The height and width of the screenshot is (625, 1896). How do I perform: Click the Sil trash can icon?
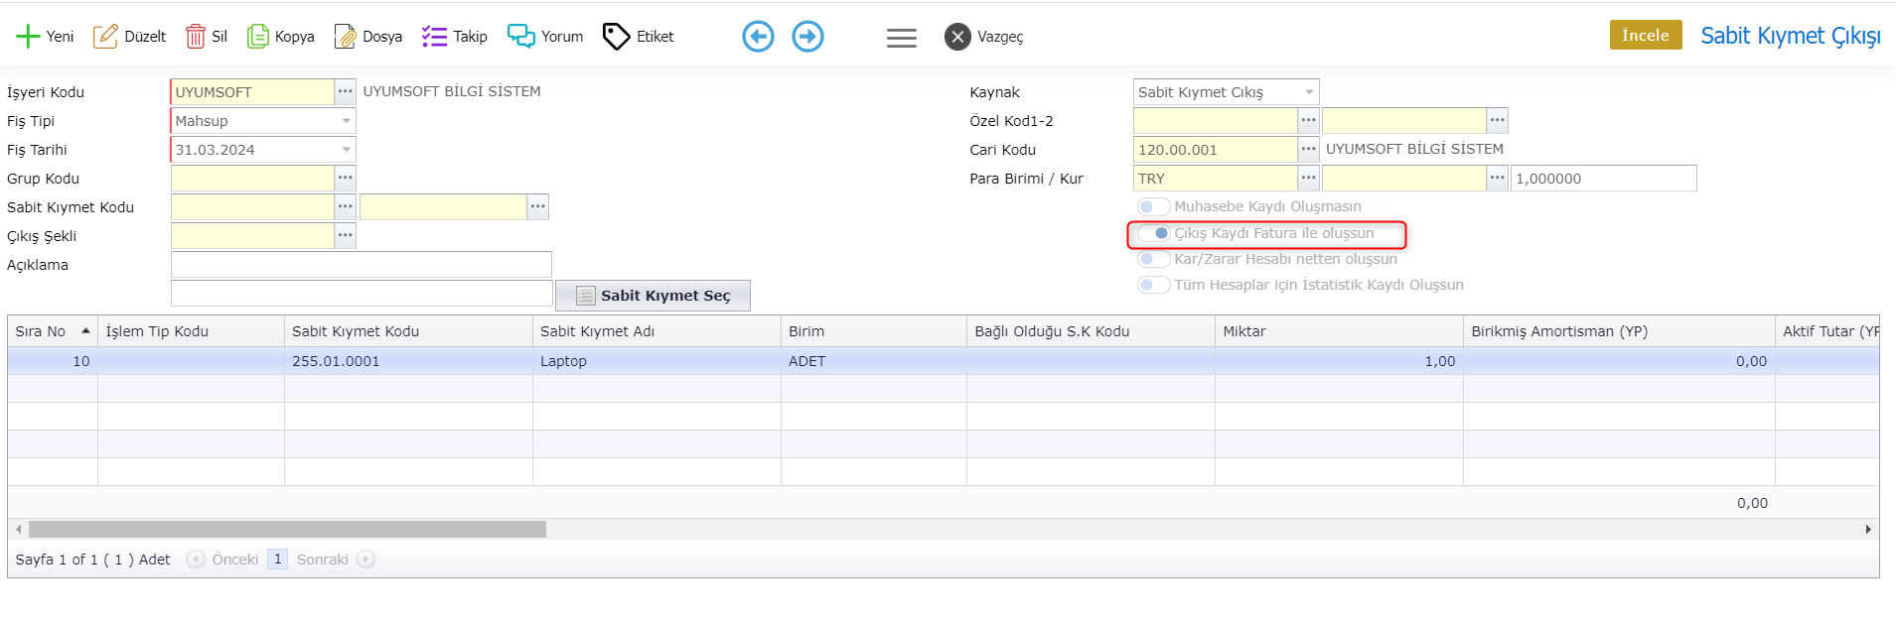[x=196, y=37]
